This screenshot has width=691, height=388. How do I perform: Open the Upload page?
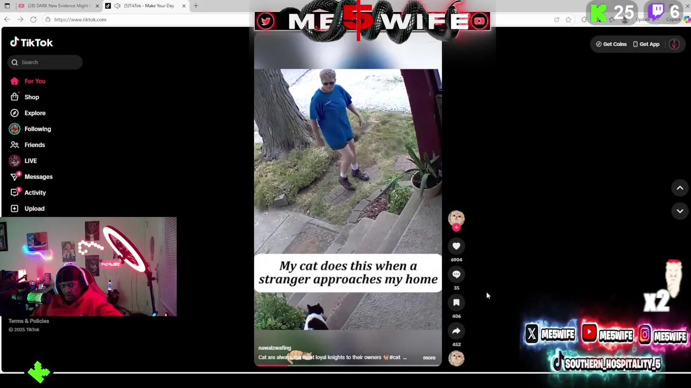(27, 209)
